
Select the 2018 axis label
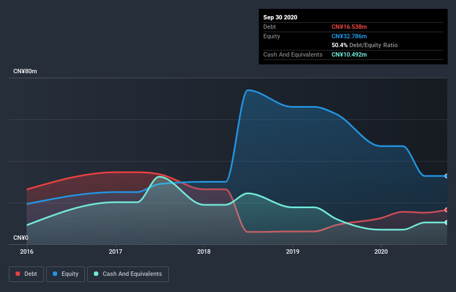tap(204, 251)
